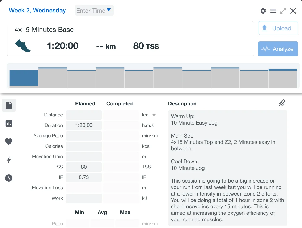Screen dimensions: 302x228
Task: Open the summary document tab
Action: tap(9, 105)
